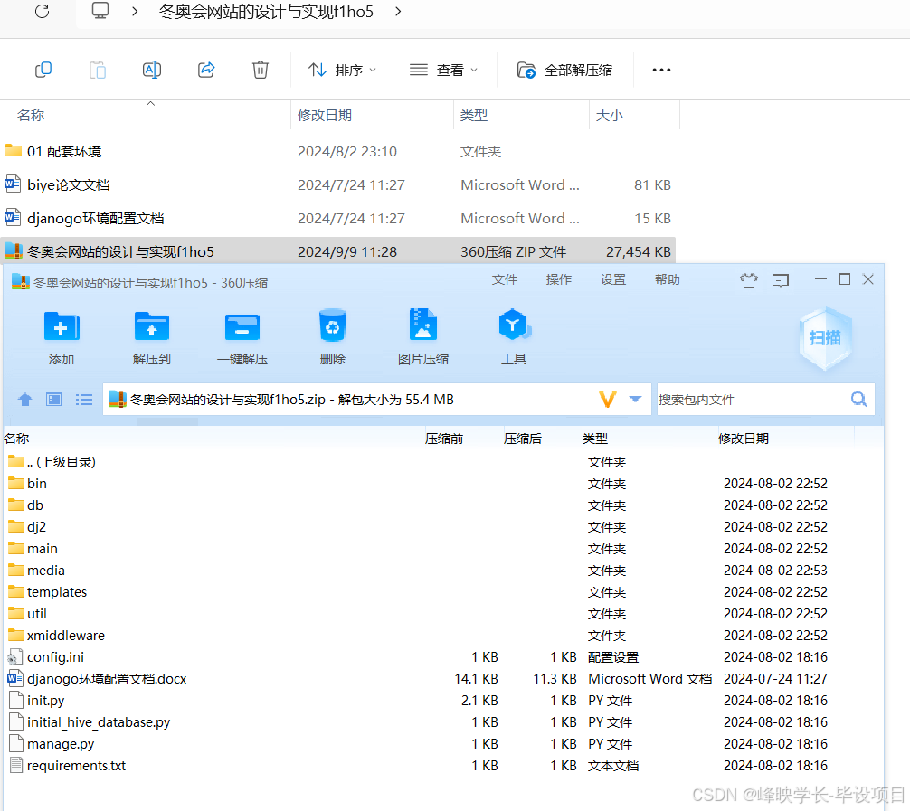The height and width of the screenshot is (811, 910).
Task: Click the 全部解压缩 extract all button
Action: 564,69
